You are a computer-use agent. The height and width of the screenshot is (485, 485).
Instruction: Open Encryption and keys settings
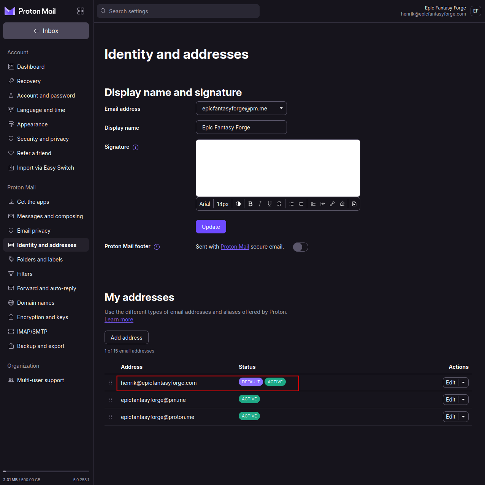click(46, 317)
